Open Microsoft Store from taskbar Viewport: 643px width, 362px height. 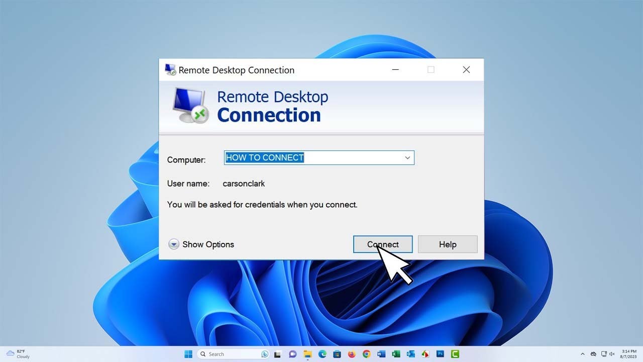click(x=337, y=354)
